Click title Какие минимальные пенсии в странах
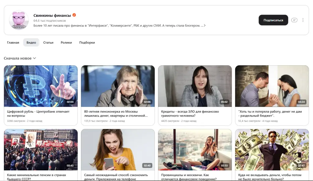Viewport: 313px width, 181px height. pyautogui.click(x=37, y=177)
